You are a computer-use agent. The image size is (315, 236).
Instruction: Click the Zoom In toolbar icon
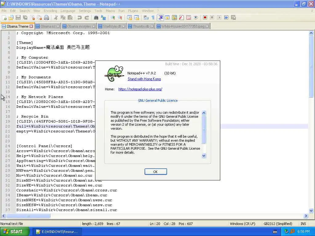pos(113,18)
